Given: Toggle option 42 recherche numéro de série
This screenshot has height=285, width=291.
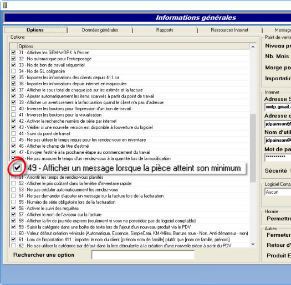Looking at the screenshot, I should pos(13,121).
